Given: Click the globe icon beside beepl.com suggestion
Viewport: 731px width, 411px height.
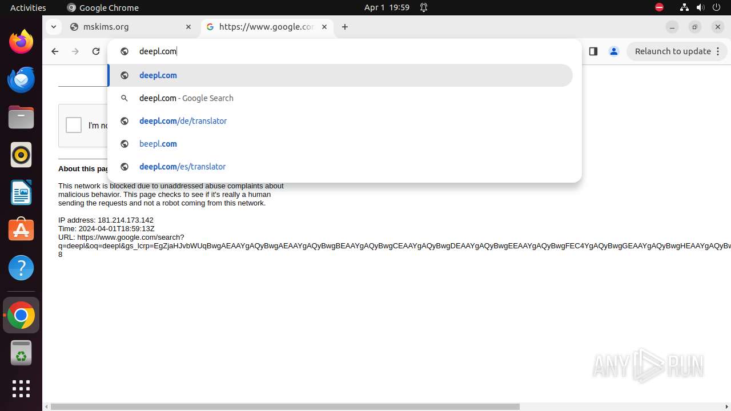Looking at the screenshot, I should (124, 144).
